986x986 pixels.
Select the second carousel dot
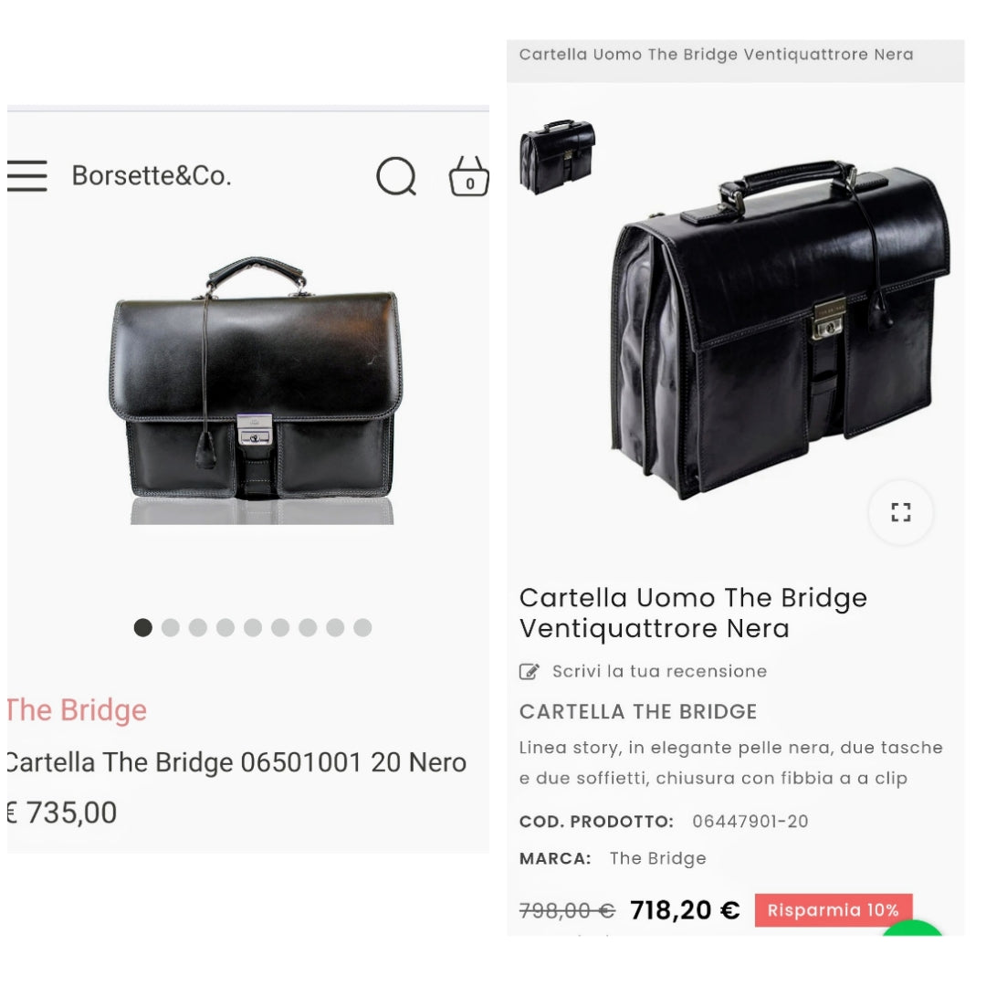(171, 627)
